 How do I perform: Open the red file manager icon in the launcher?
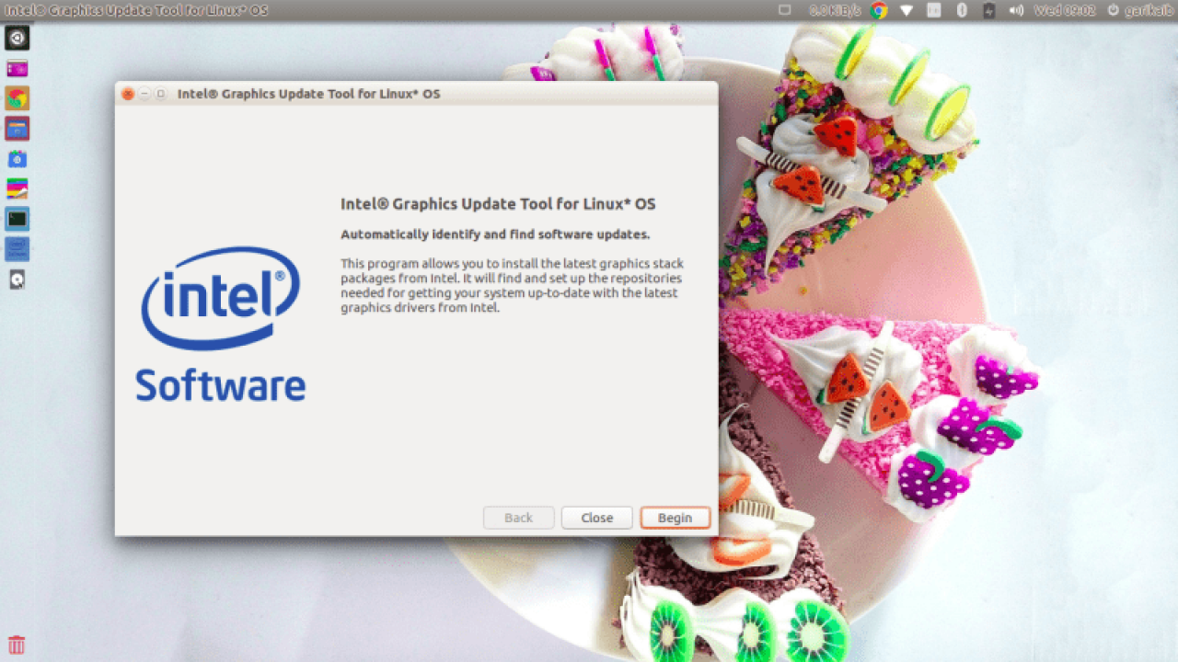[x=17, y=129]
